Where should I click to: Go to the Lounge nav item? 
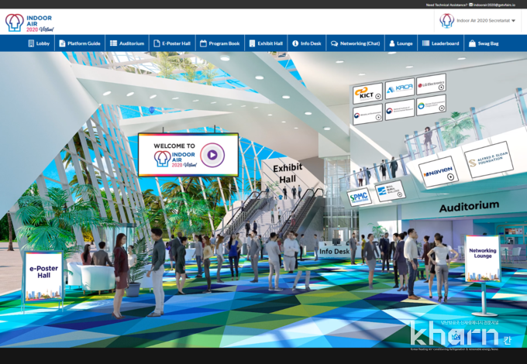click(401, 43)
